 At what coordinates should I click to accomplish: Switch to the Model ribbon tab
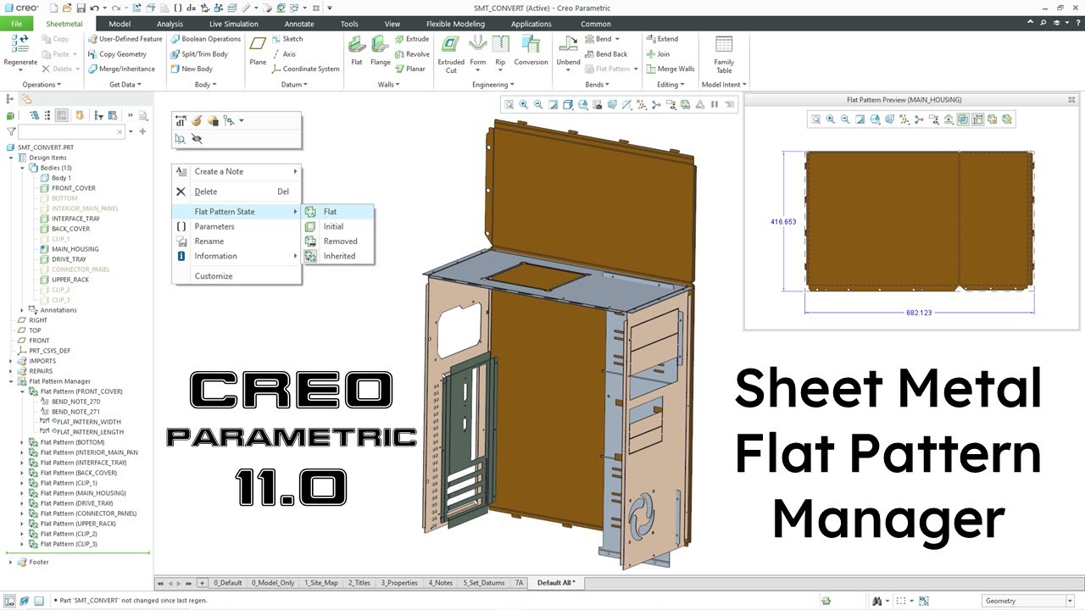click(x=120, y=24)
